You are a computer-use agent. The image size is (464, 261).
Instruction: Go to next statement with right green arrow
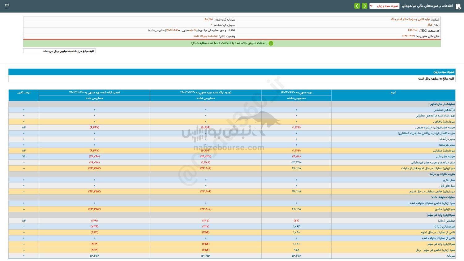[x=364, y=6]
